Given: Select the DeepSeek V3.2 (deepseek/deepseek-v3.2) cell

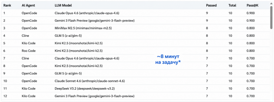Looking at the screenshot, I should point(85,89).
